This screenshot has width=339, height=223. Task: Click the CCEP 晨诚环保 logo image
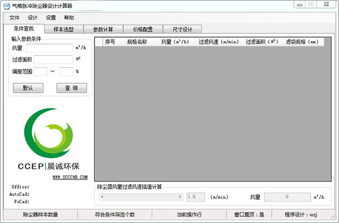coord(49,139)
